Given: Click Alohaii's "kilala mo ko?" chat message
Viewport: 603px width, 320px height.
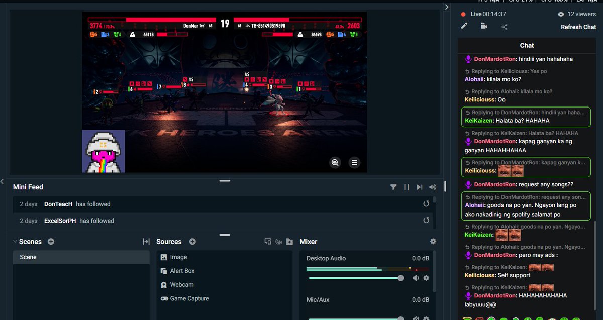Looking at the screenshot, I should tap(493, 79).
